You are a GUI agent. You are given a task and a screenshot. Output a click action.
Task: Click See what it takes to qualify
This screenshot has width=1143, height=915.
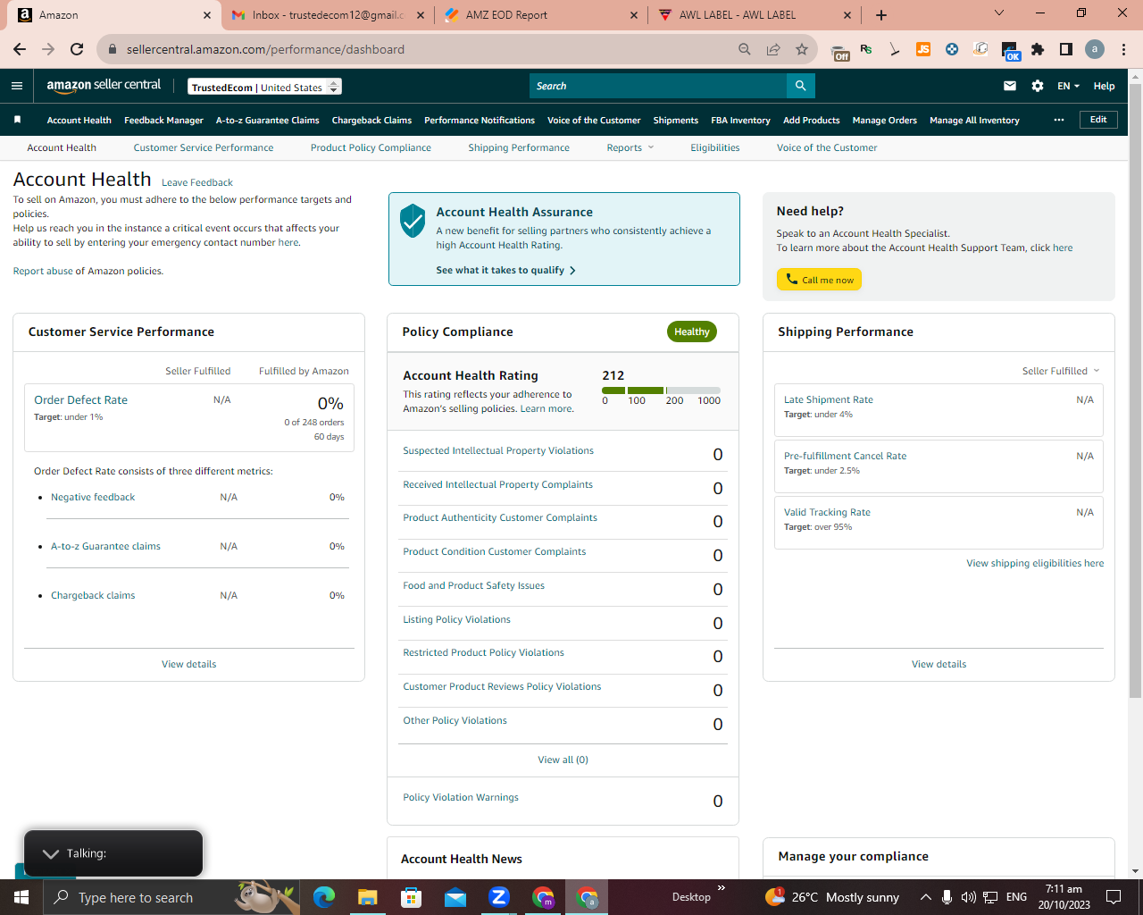click(x=505, y=270)
